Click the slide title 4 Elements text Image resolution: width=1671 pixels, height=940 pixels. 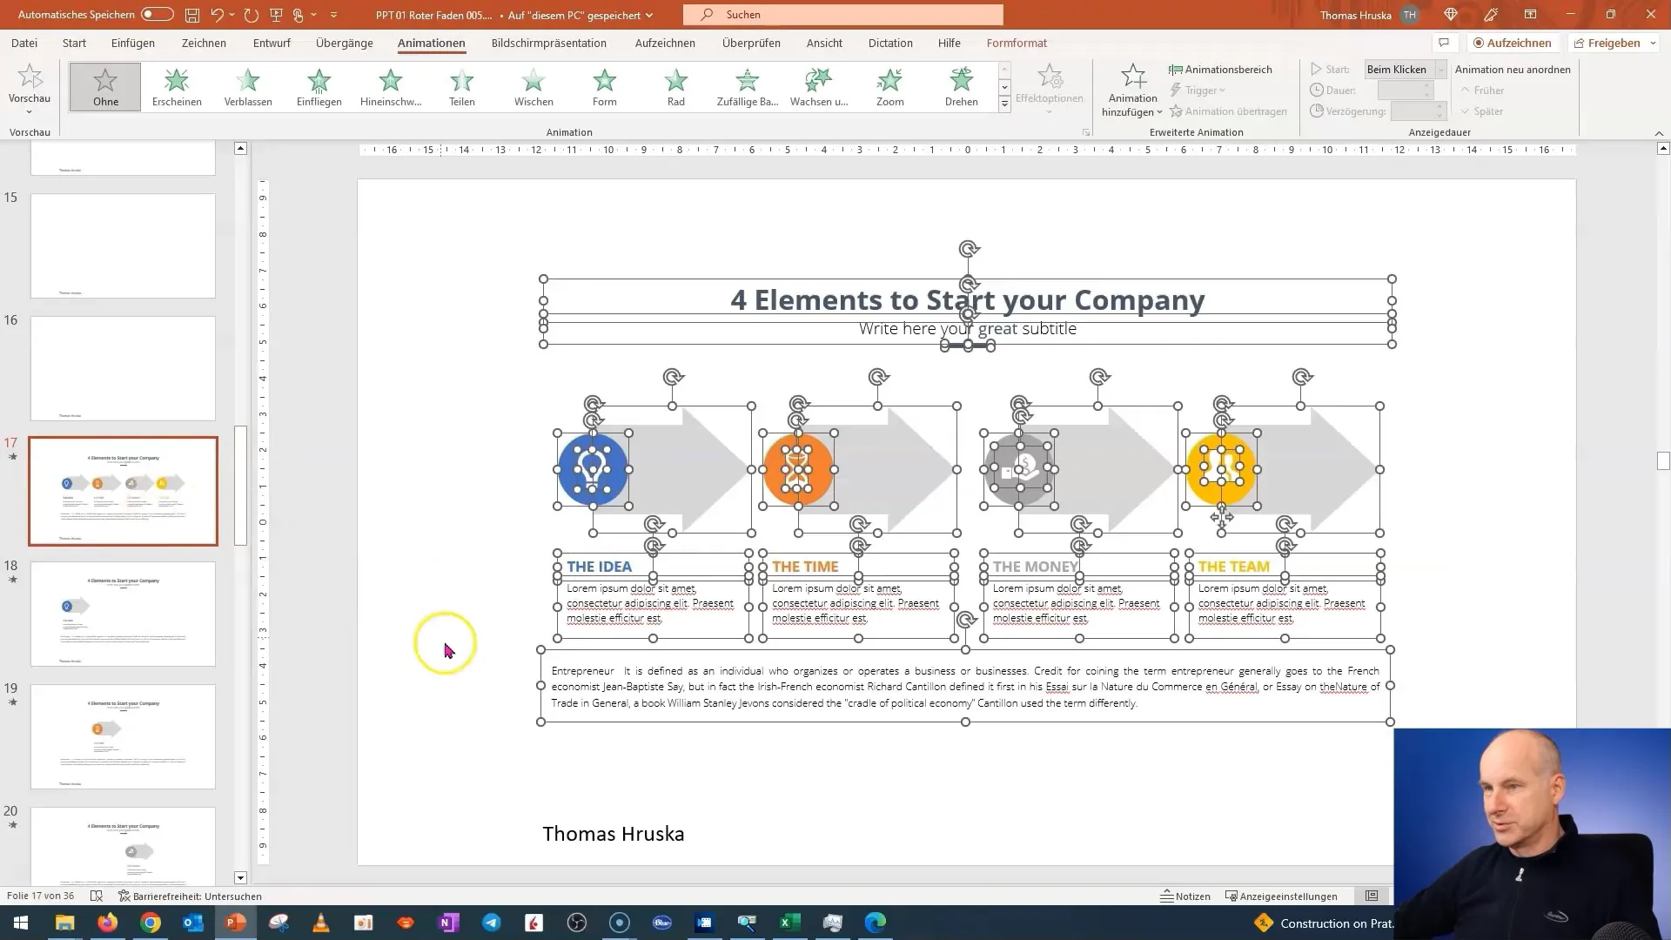tap(967, 299)
